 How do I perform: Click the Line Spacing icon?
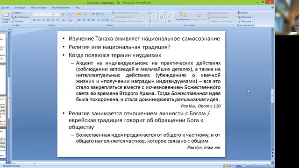[x=103, y=14]
